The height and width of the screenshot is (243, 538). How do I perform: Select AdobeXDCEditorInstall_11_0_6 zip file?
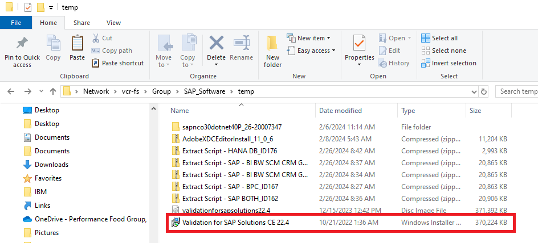pyautogui.click(x=340, y=139)
